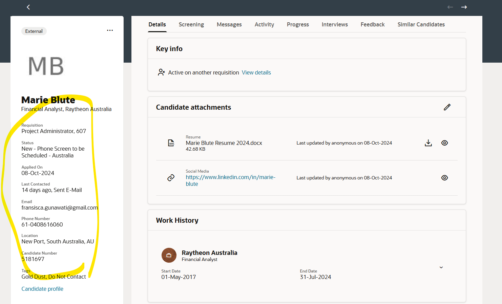Preview the resume with the eye icon
The image size is (502, 304).
pyautogui.click(x=445, y=143)
